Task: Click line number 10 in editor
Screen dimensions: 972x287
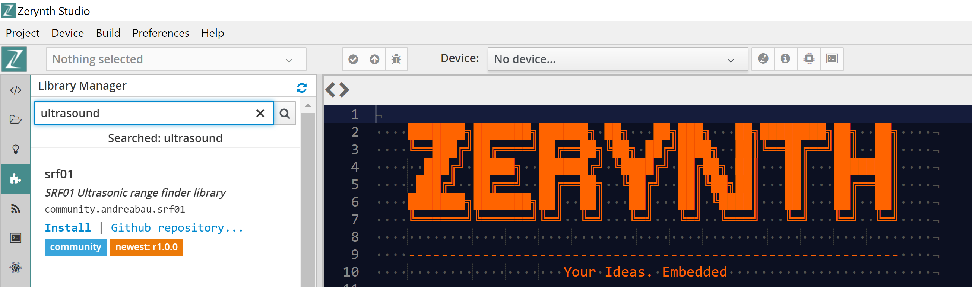Action: (x=351, y=272)
